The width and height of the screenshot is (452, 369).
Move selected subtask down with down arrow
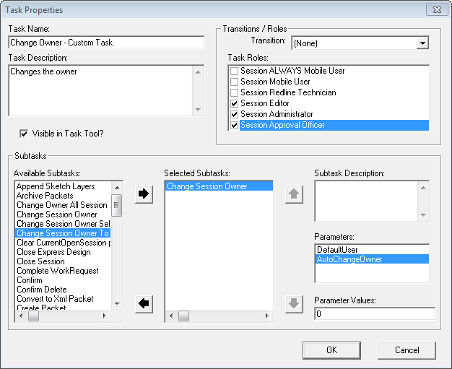(294, 304)
